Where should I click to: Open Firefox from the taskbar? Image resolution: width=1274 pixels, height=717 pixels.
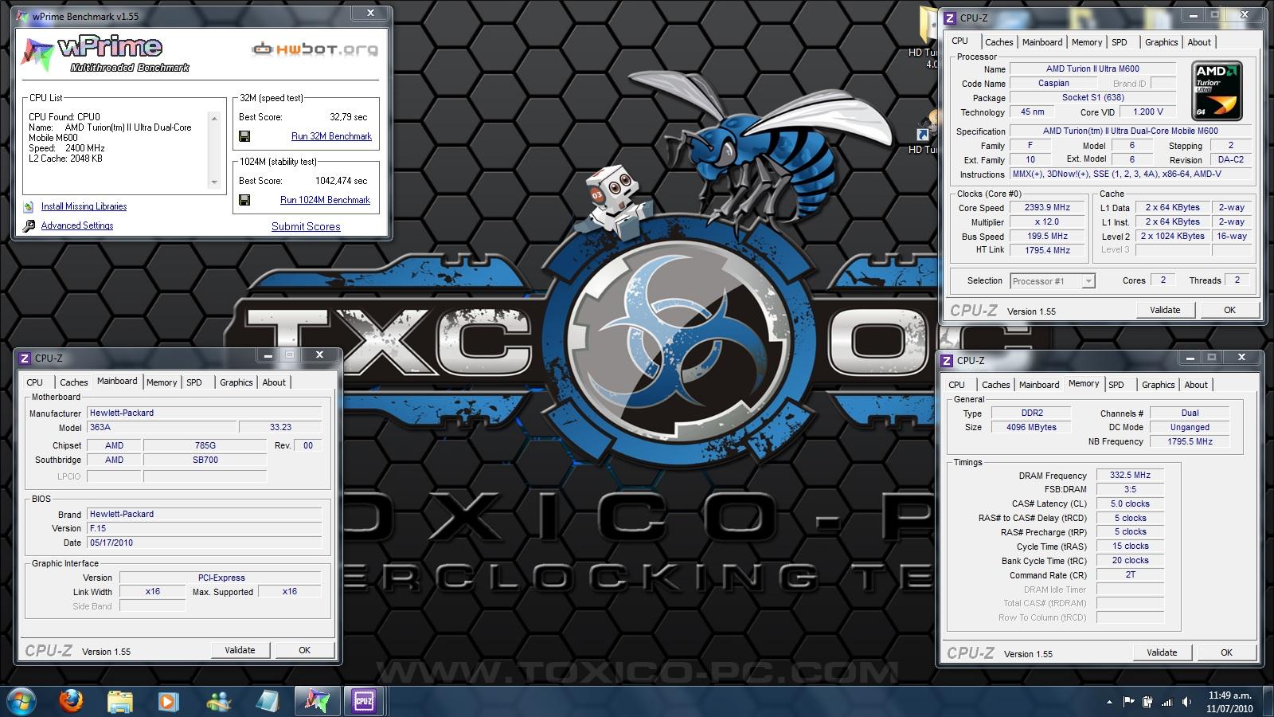tap(71, 701)
